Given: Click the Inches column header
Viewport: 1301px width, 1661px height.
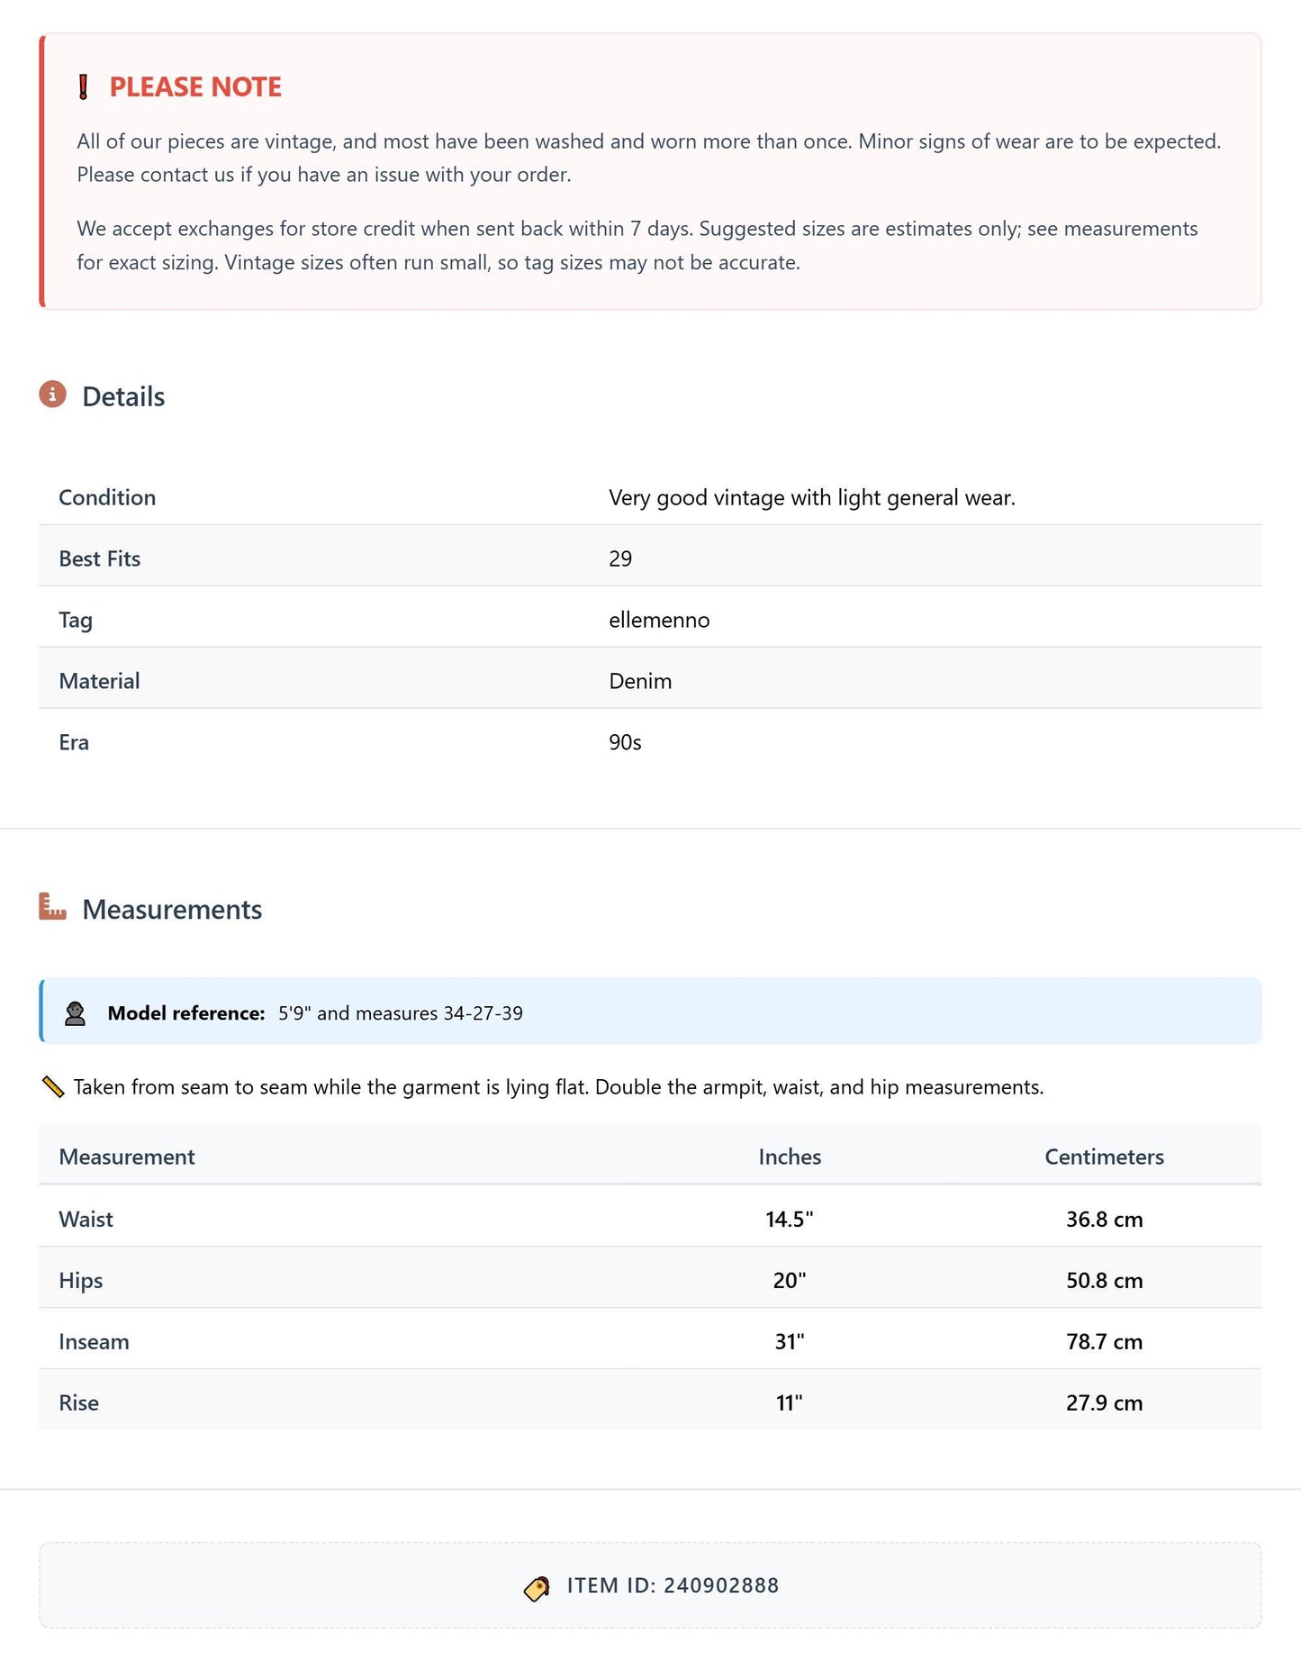Looking at the screenshot, I should coord(790,1157).
